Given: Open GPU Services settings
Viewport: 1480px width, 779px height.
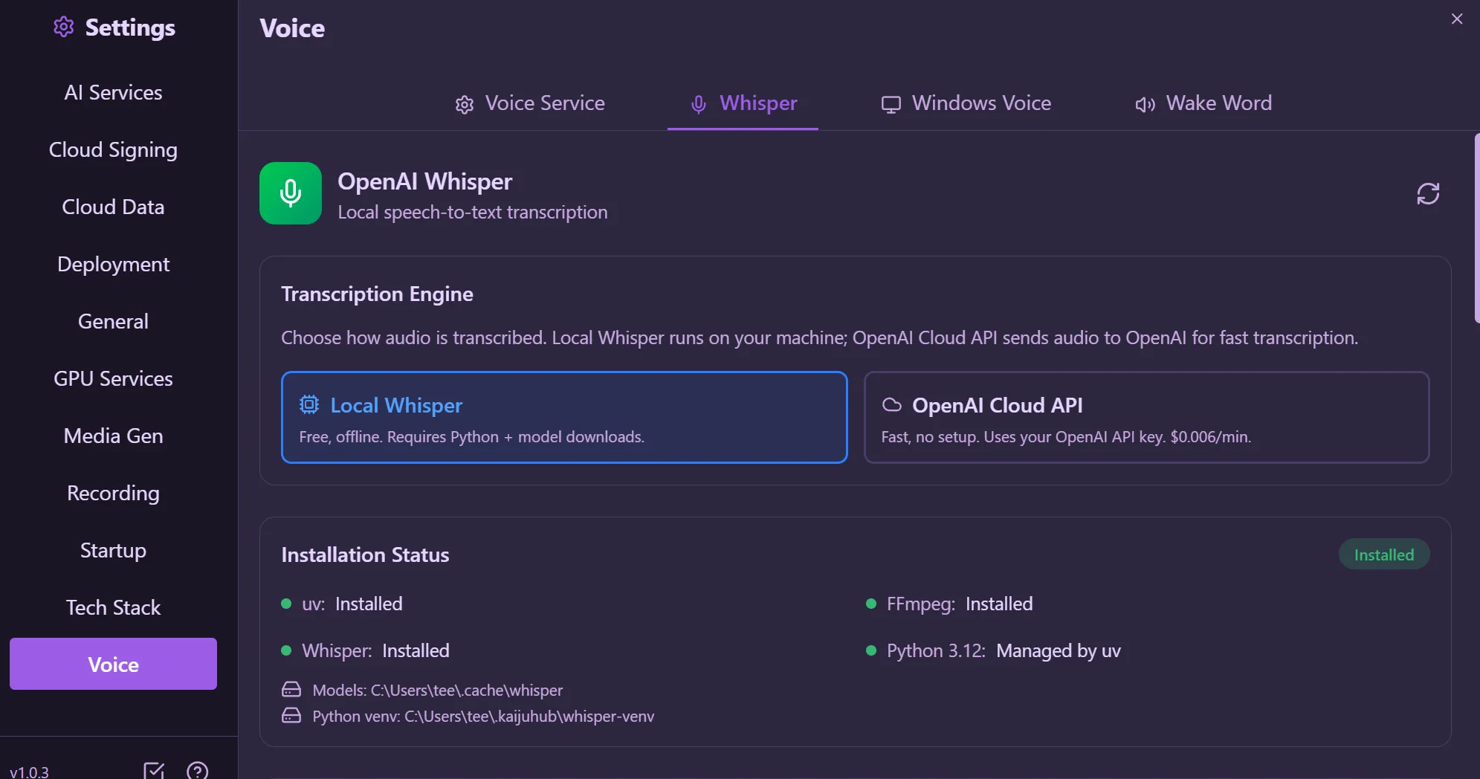Looking at the screenshot, I should click(x=113, y=378).
